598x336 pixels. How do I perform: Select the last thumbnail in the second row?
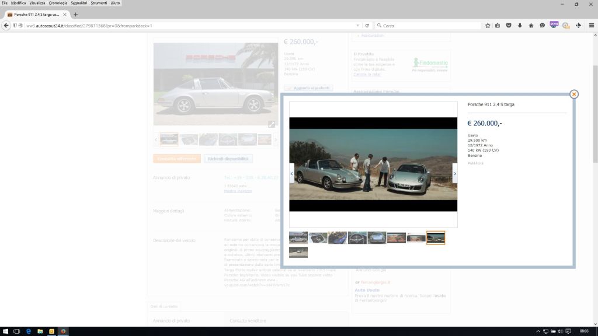298,252
